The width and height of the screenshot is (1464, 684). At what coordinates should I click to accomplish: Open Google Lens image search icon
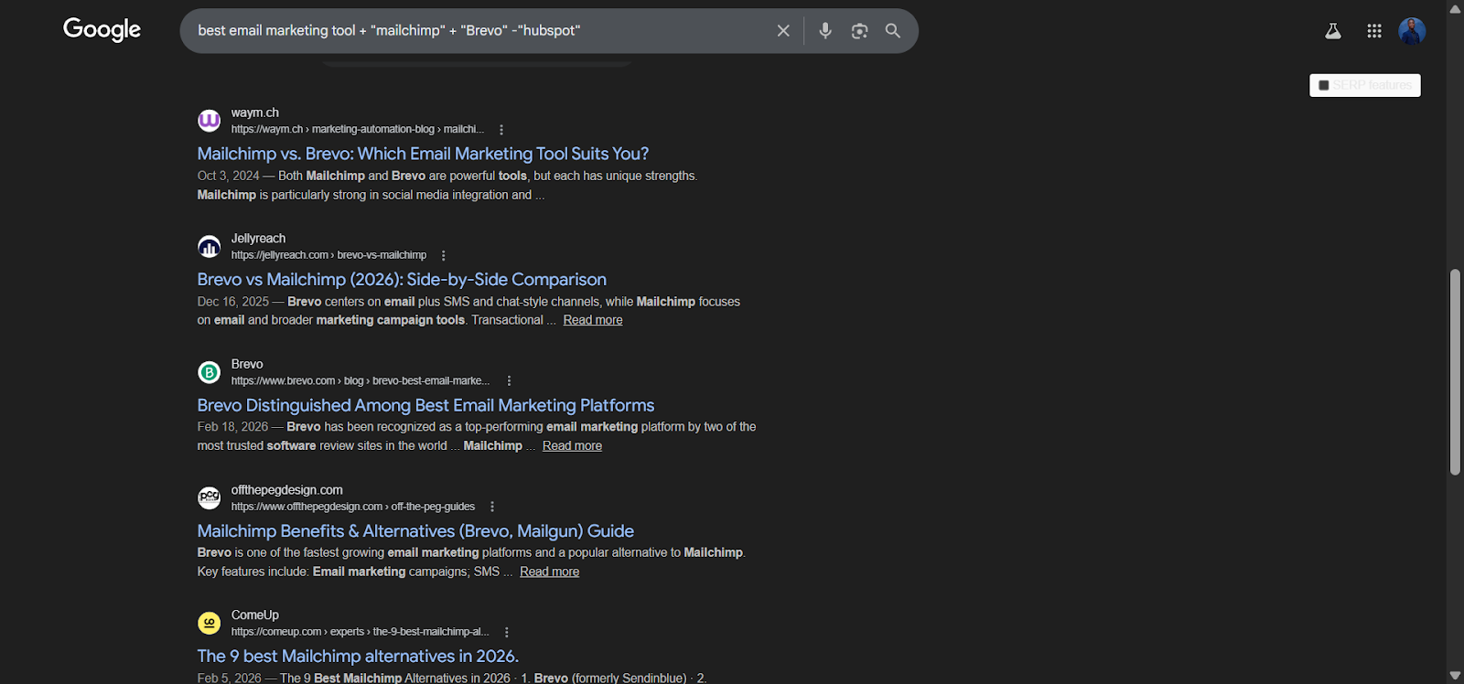(859, 31)
